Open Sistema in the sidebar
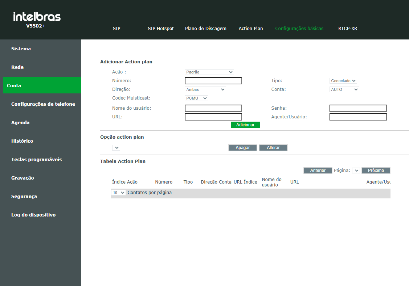Image resolution: width=409 pixels, height=286 pixels. 21,49
